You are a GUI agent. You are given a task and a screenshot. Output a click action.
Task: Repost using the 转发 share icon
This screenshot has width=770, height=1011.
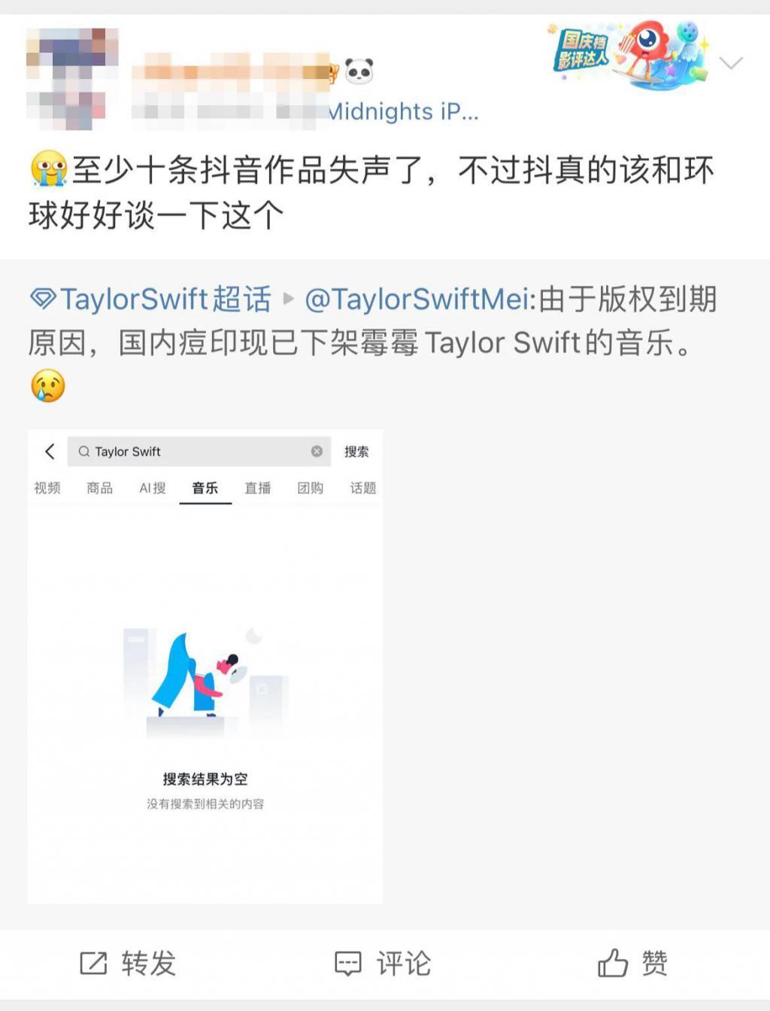point(93,963)
